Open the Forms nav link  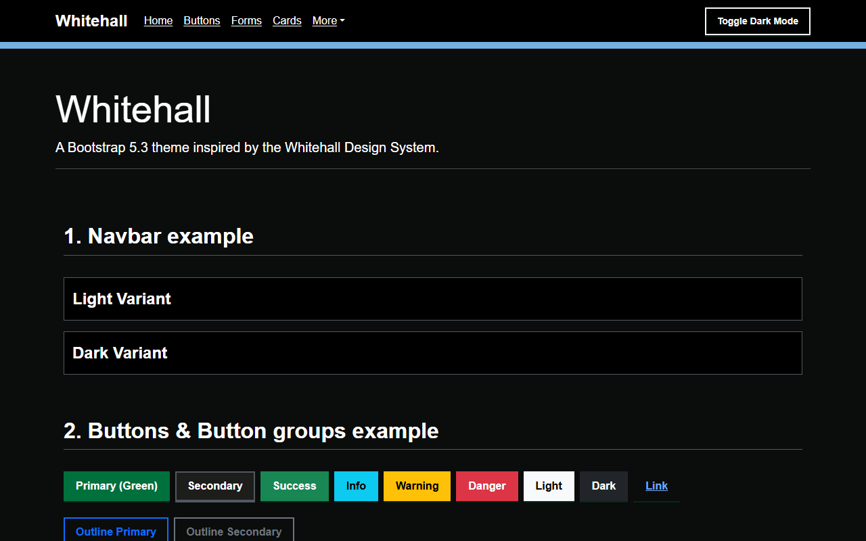(x=246, y=21)
